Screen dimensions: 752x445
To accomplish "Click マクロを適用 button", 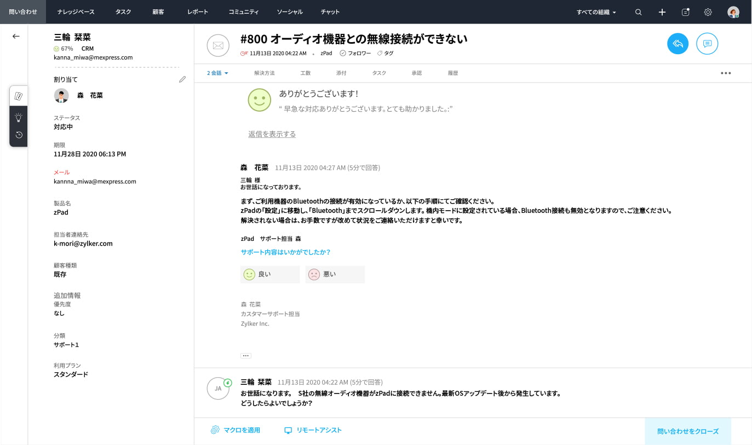I will tap(236, 430).
